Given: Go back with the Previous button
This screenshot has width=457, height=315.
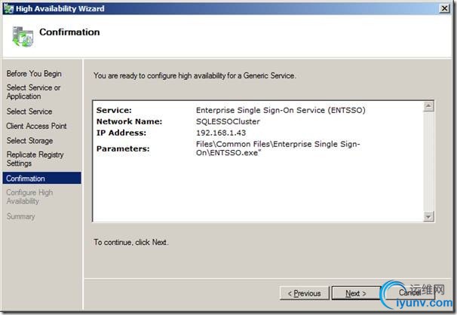Looking at the screenshot, I should [304, 293].
